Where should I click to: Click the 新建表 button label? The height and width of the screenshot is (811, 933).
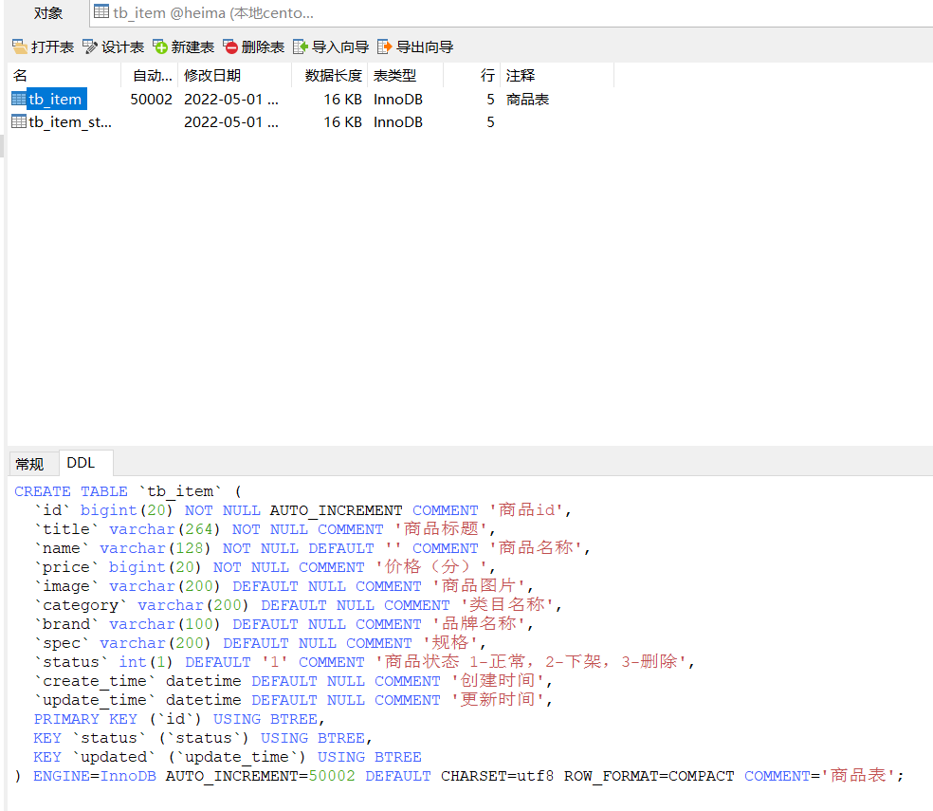192,47
